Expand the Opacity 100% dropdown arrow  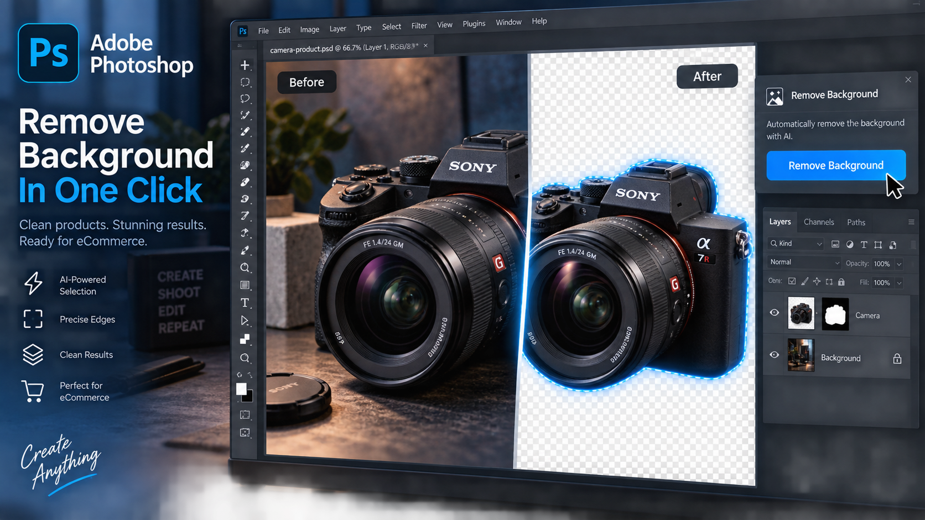pos(899,264)
